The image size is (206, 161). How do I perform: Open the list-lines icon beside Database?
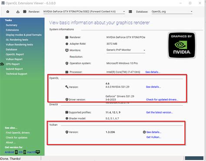click(130, 12)
